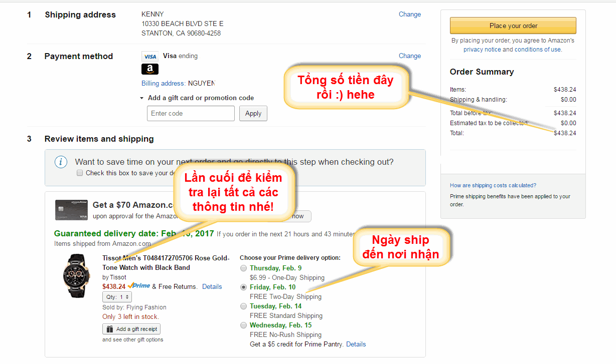Click the Amazon Prime Visa card image

71,210
